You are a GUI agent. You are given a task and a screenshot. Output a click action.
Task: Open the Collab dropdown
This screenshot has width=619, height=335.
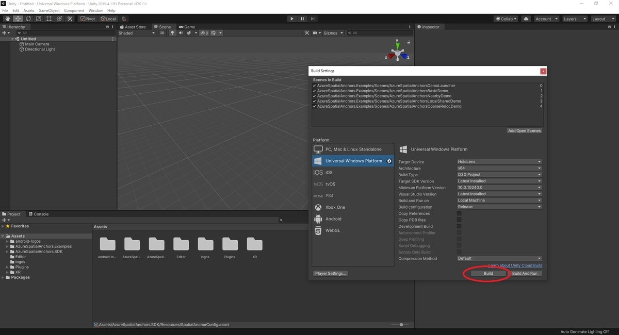(x=506, y=19)
